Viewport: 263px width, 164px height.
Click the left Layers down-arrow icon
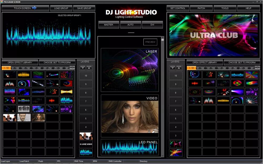point(83,68)
